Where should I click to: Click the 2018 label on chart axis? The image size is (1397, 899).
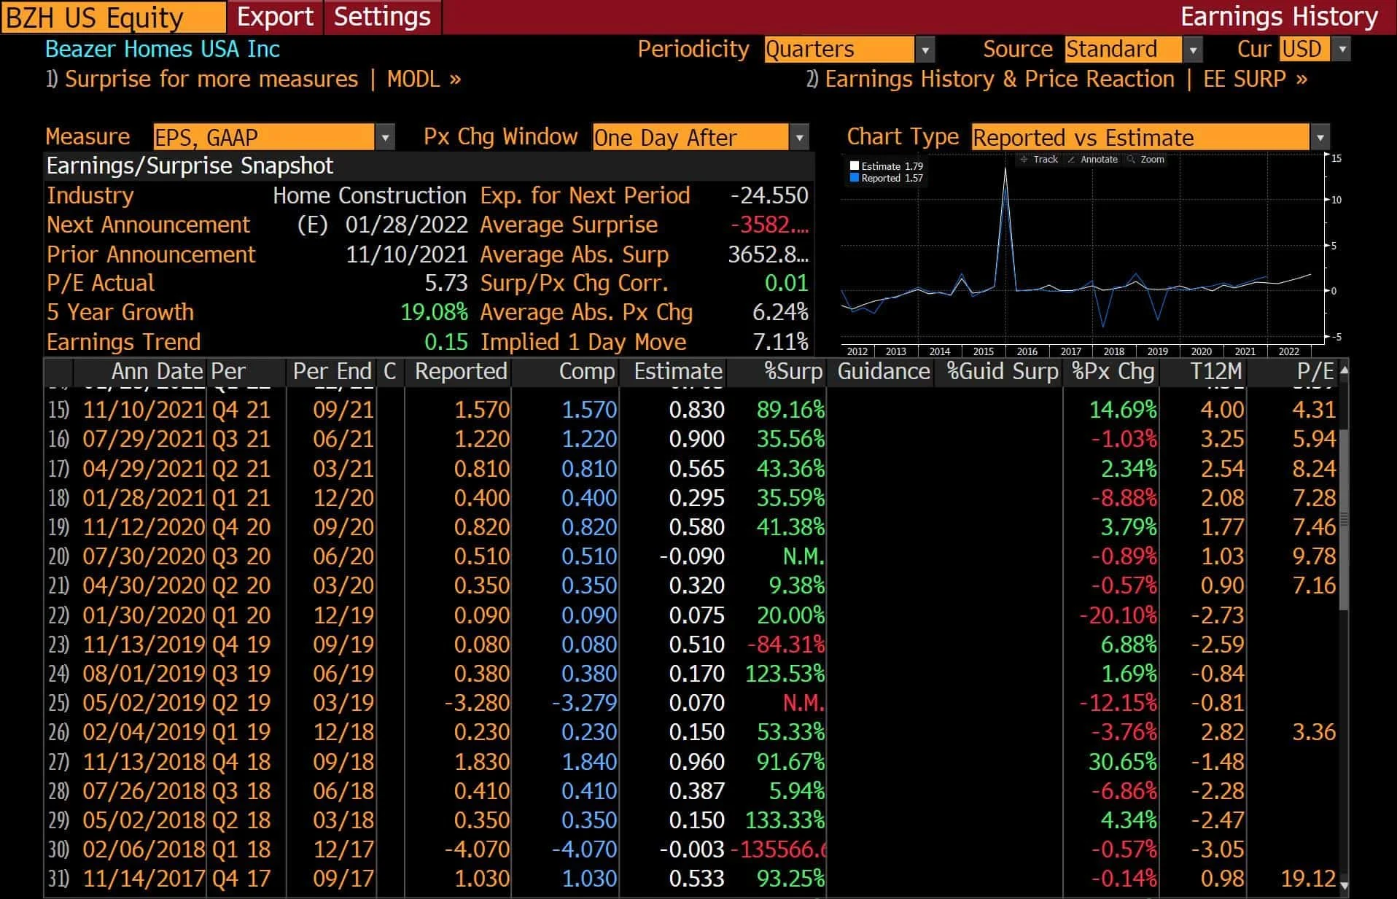coord(1113,351)
